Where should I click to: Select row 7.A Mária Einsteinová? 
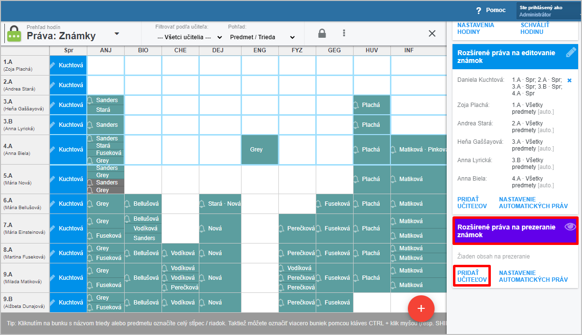(25, 228)
